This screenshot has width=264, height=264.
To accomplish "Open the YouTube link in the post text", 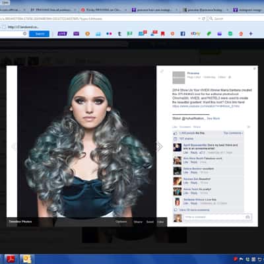I will tap(206, 106).
